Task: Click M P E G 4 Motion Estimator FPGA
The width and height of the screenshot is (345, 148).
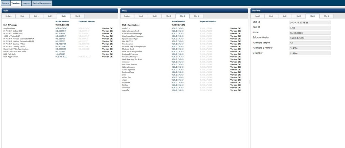Action: (x=19, y=39)
